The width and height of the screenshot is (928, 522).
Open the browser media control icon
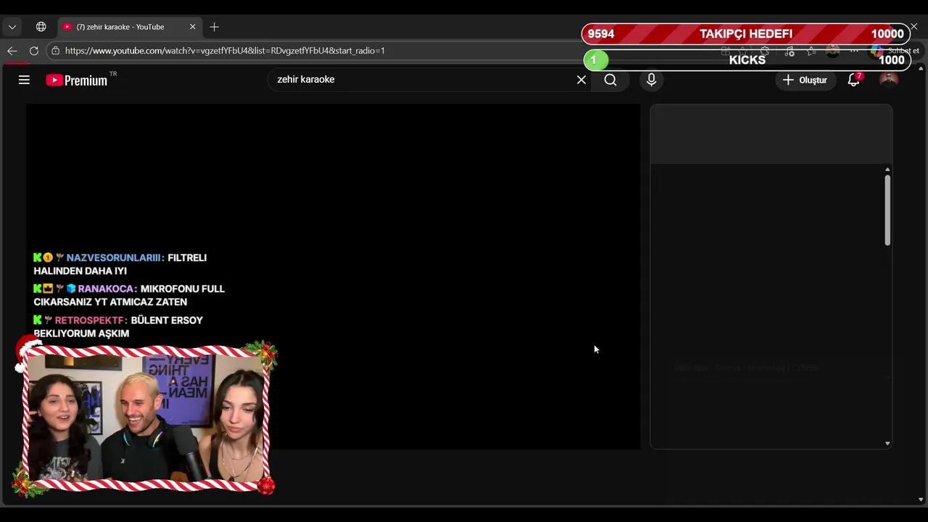point(790,51)
